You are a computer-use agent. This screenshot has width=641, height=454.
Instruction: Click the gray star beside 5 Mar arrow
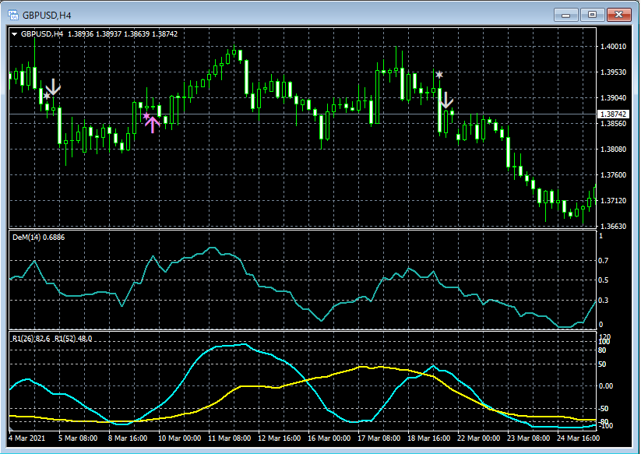point(47,96)
